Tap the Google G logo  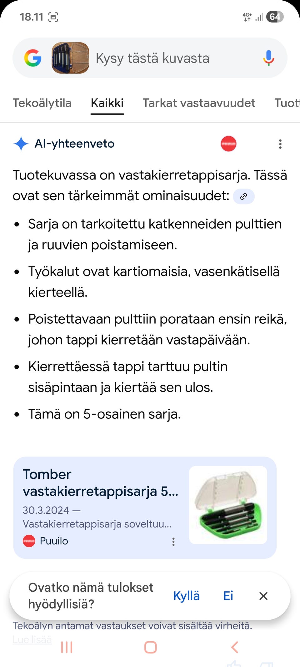pos(32,58)
